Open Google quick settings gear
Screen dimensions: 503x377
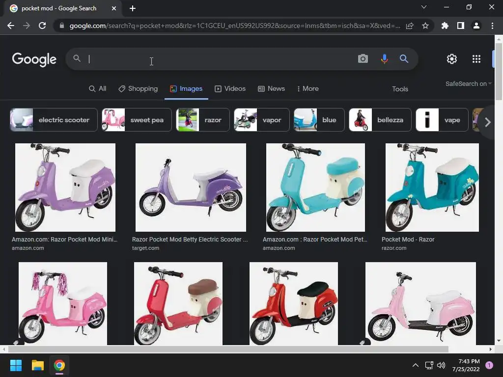(x=452, y=59)
